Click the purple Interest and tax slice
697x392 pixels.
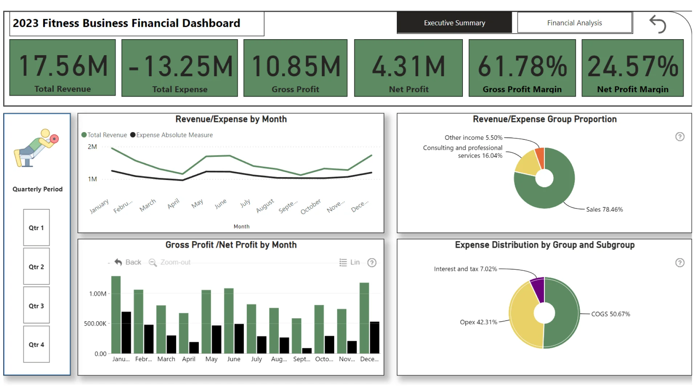538,289
